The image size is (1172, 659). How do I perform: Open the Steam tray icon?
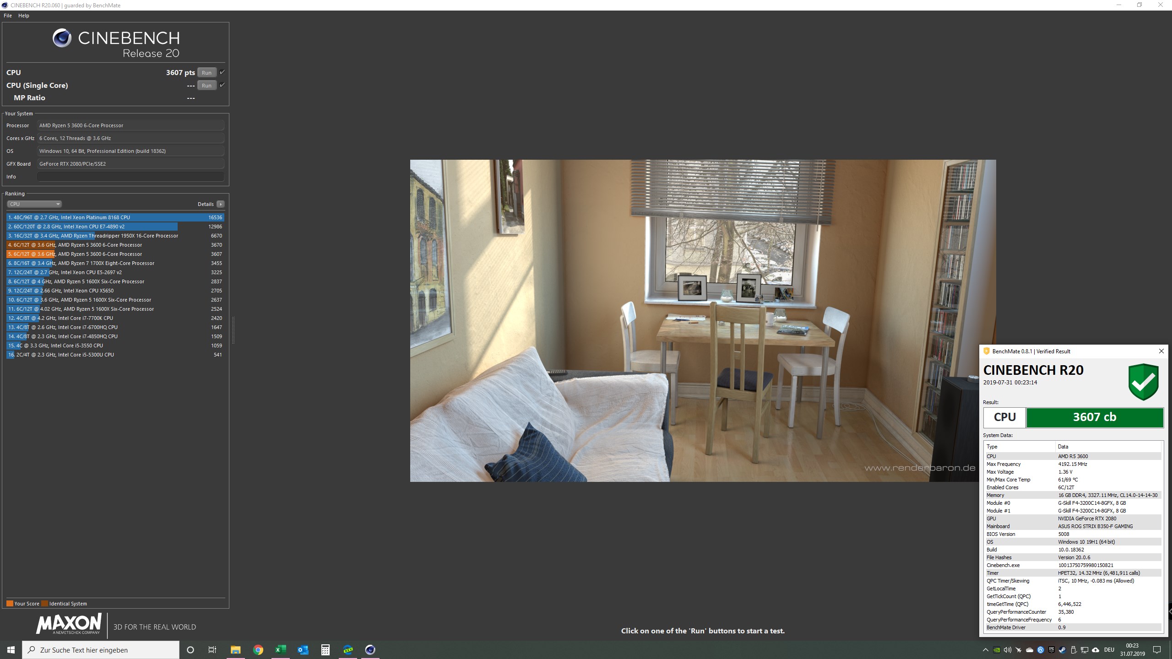(1063, 650)
